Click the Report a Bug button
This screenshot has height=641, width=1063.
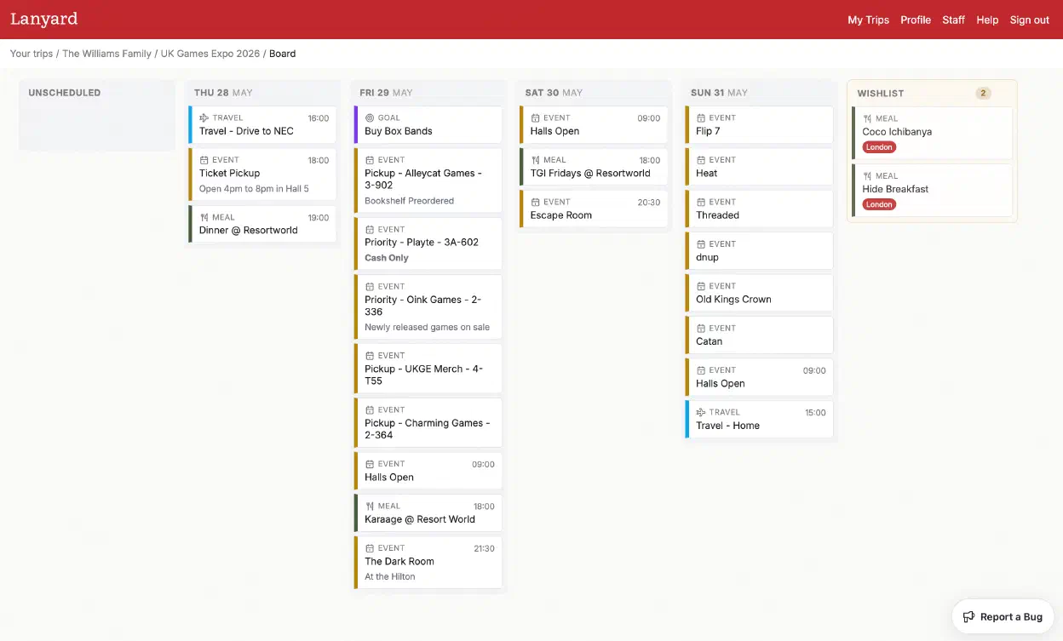tap(1003, 616)
